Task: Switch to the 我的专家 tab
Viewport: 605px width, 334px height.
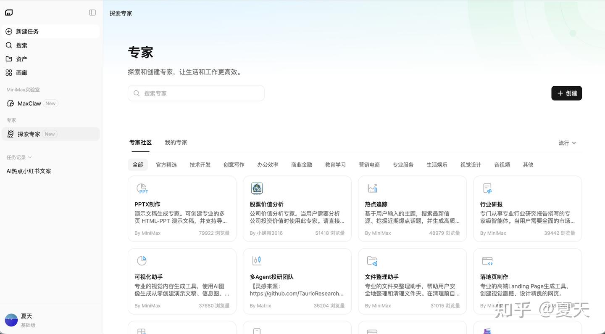Action: click(x=176, y=143)
